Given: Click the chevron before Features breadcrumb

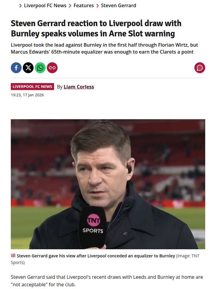Looking at the screenshot, I should click(x=70, y=5).
